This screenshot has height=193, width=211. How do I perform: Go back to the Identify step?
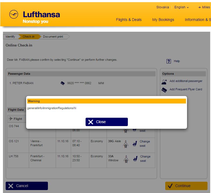point(10,37)
